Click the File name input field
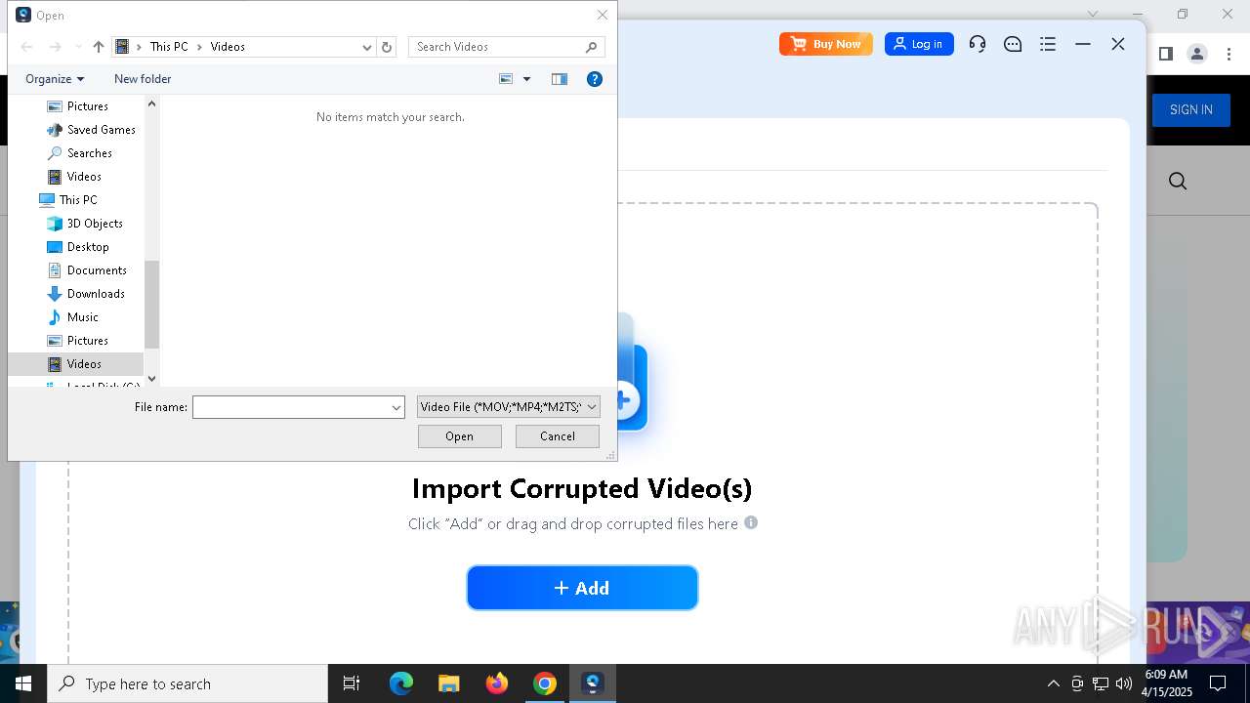1250x703 pixels. (291, 407)
